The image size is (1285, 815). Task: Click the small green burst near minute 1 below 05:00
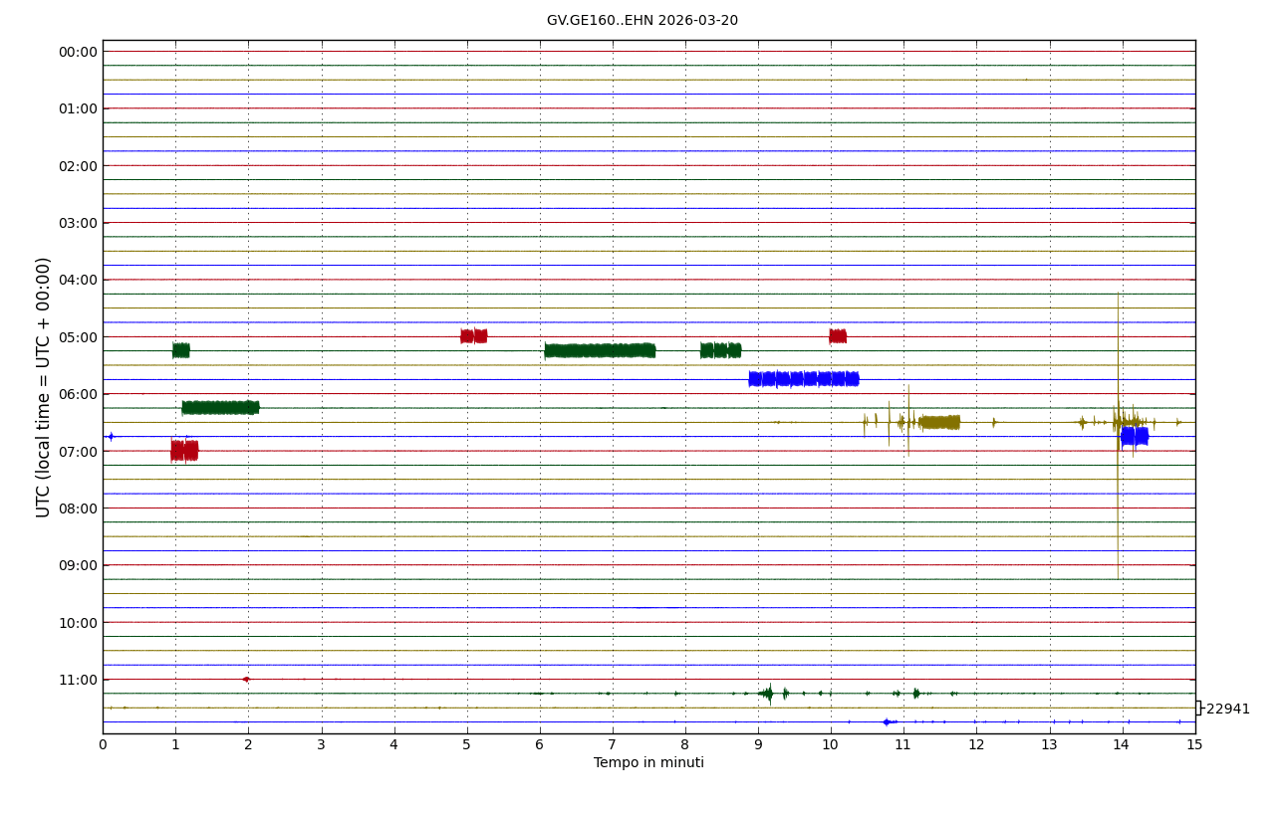click(x=180, y=350)
